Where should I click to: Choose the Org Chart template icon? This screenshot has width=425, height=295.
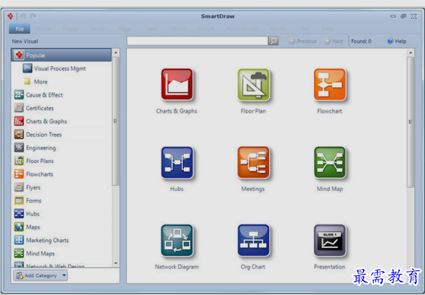[x=253, y=240]
